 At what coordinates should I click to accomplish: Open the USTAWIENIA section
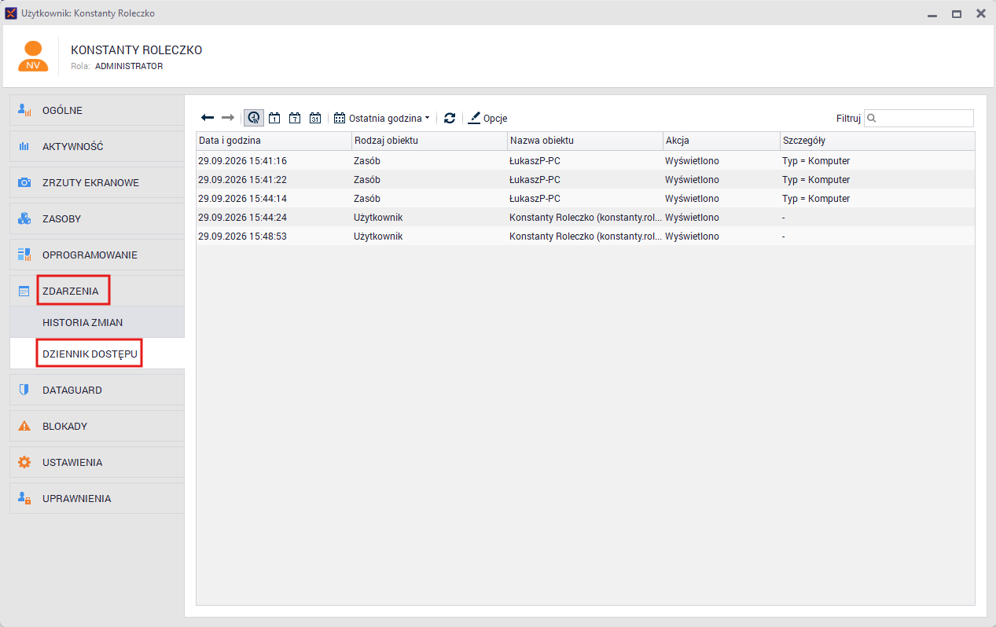tap(97, 462)
